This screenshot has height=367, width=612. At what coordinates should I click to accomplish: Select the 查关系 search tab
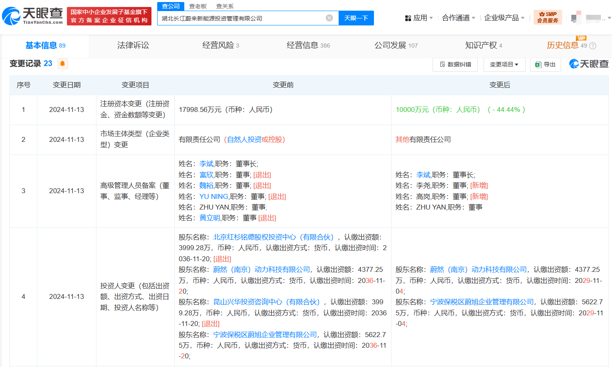click(225, 6)
